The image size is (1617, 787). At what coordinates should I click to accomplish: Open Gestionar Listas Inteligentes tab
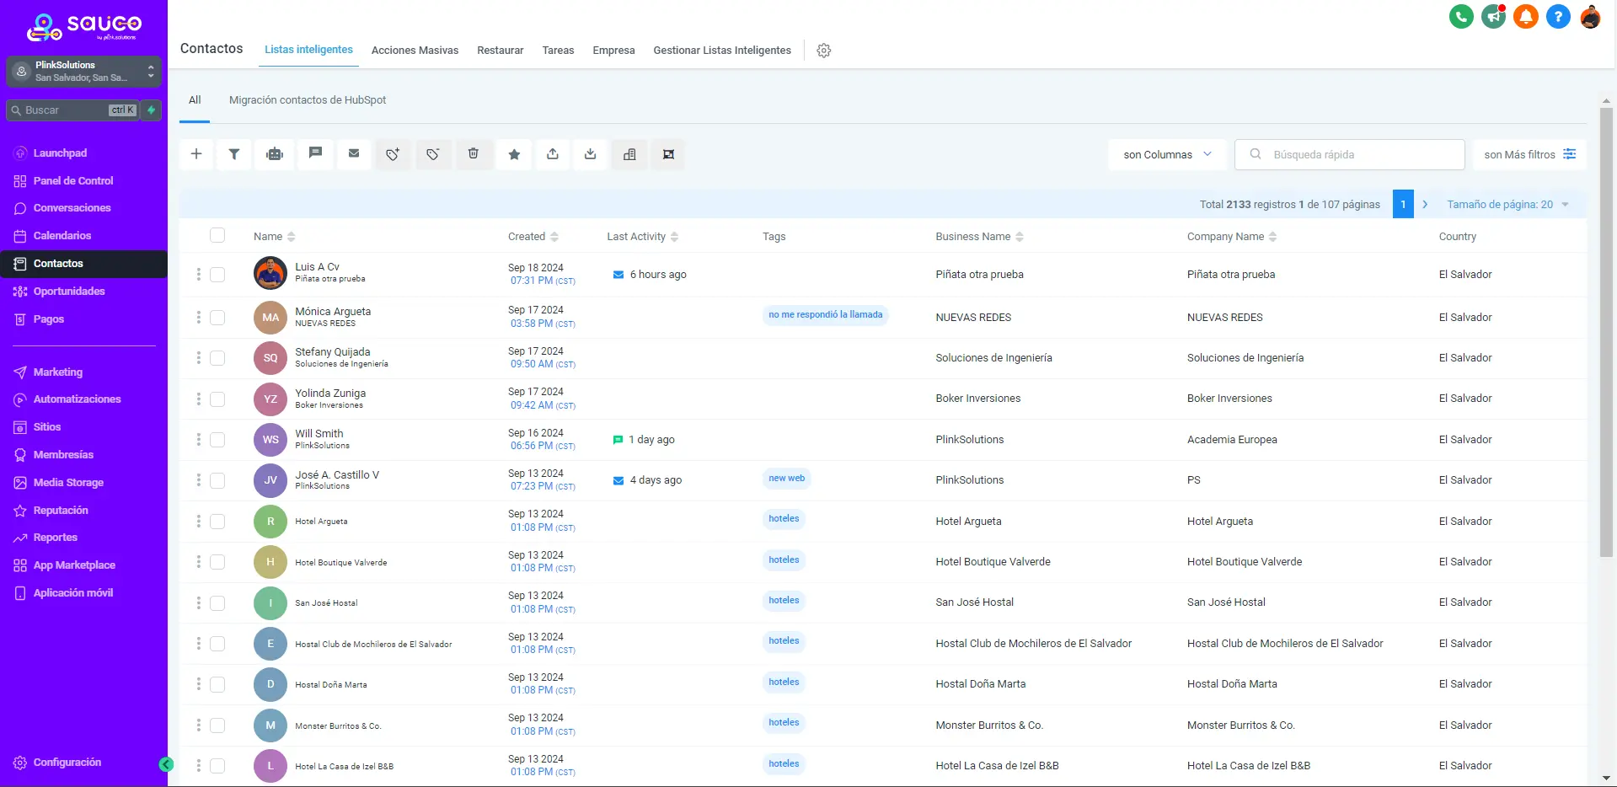pos(722,51)
